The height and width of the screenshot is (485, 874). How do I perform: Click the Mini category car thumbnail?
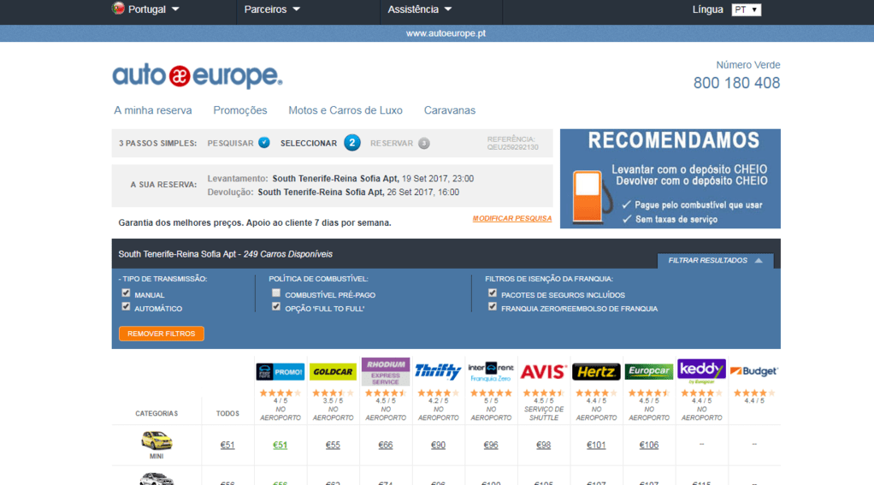tap(156, 441)
